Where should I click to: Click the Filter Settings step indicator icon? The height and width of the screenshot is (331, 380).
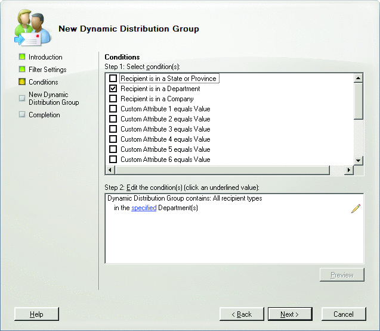[x=22, y=70]
